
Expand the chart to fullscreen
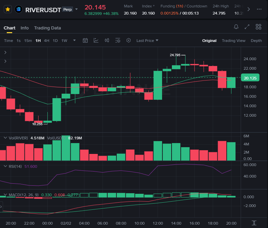point(247,27)
